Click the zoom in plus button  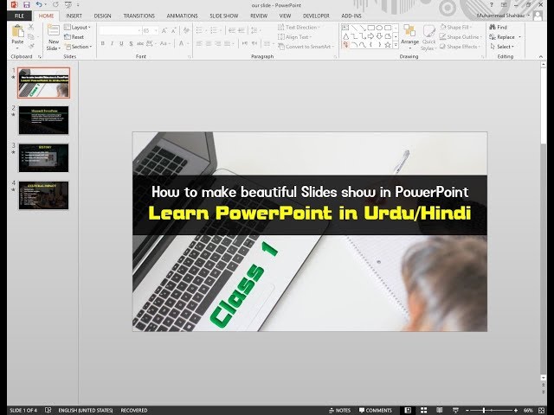point(516,410)
